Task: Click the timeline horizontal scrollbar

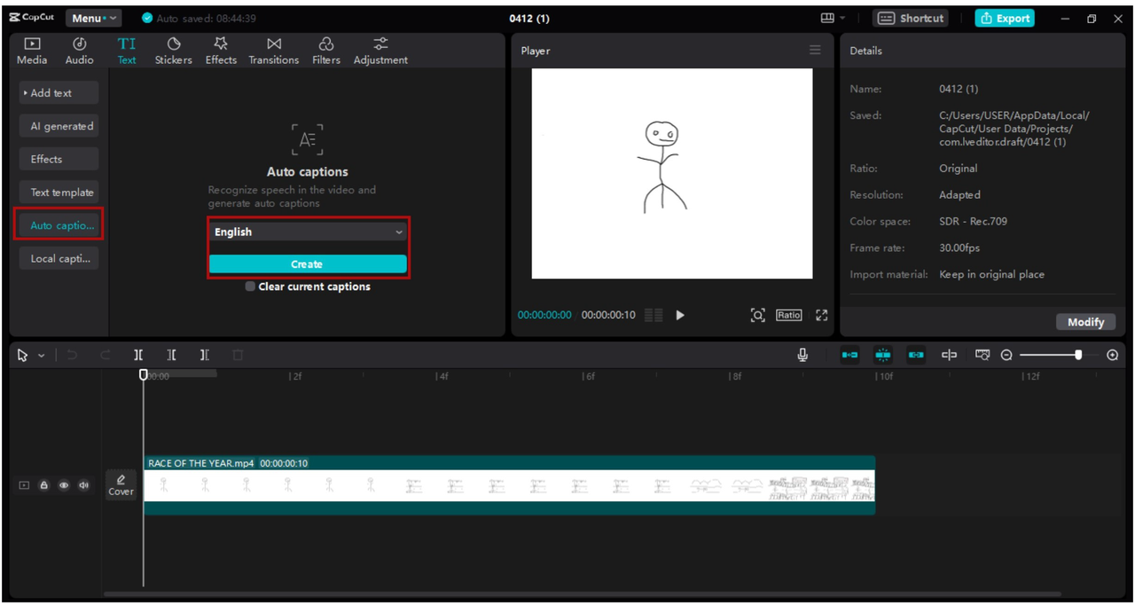Action: 582,594
